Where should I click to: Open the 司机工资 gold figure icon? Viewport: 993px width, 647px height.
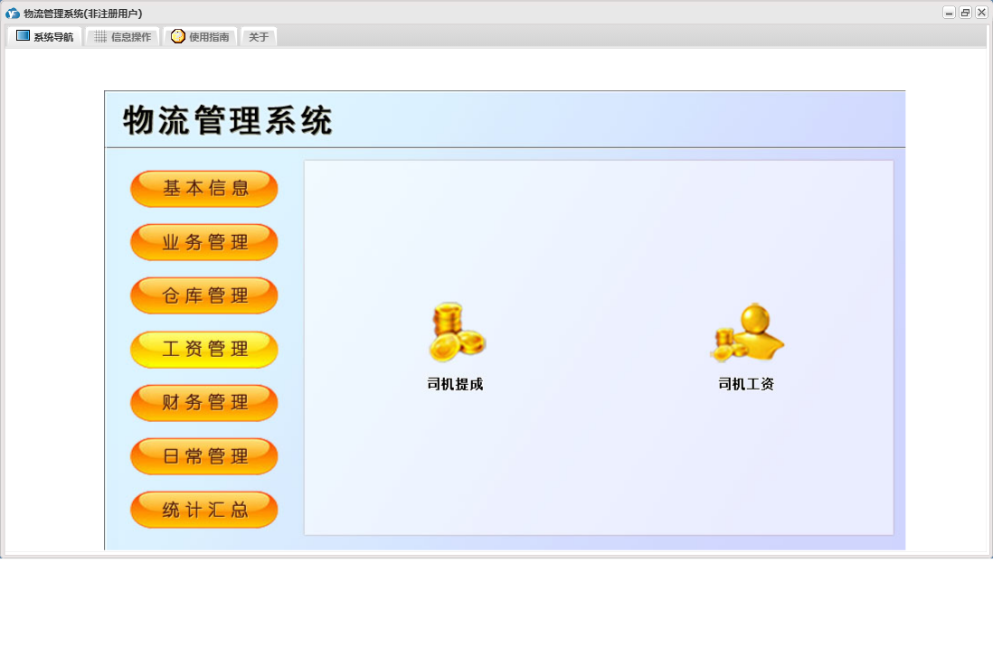point(746,333)
